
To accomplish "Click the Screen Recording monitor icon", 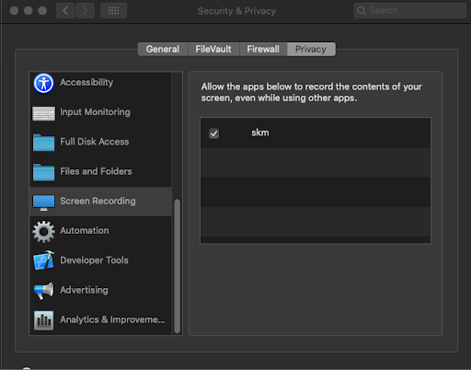I will [x=43, y=202].
